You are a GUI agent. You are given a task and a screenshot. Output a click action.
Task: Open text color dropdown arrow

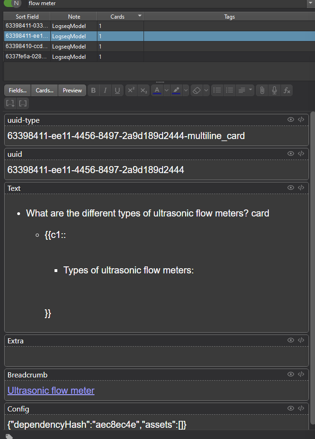pos(166,91)
